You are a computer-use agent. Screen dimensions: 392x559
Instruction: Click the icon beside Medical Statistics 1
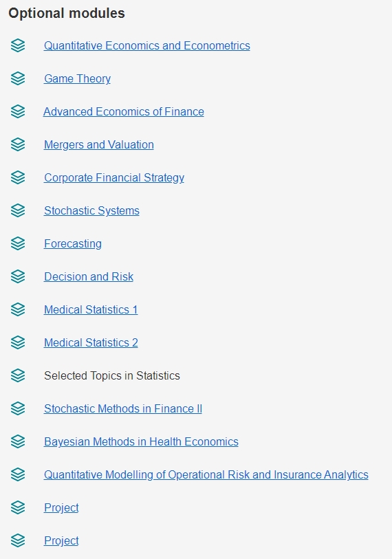18,309
